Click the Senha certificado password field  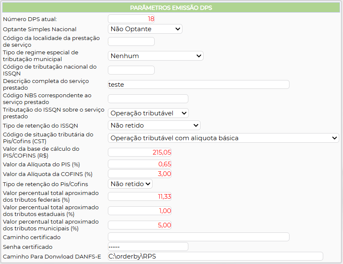tap(148, 247)
